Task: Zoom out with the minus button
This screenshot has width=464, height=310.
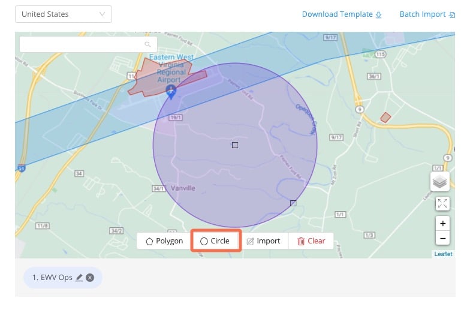Action: 442,238
